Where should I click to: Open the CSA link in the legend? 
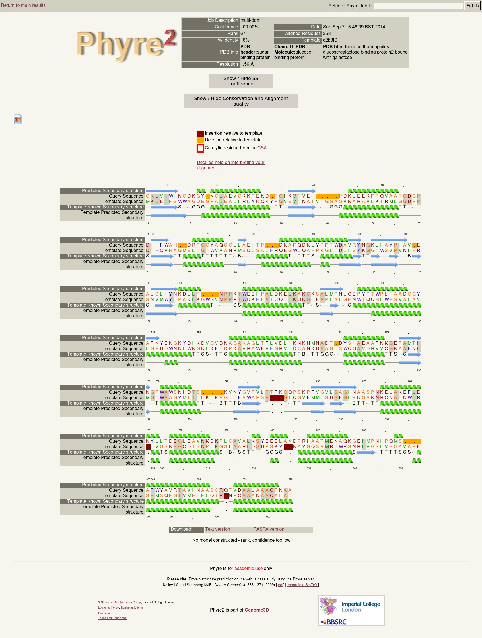pos(262,148)
